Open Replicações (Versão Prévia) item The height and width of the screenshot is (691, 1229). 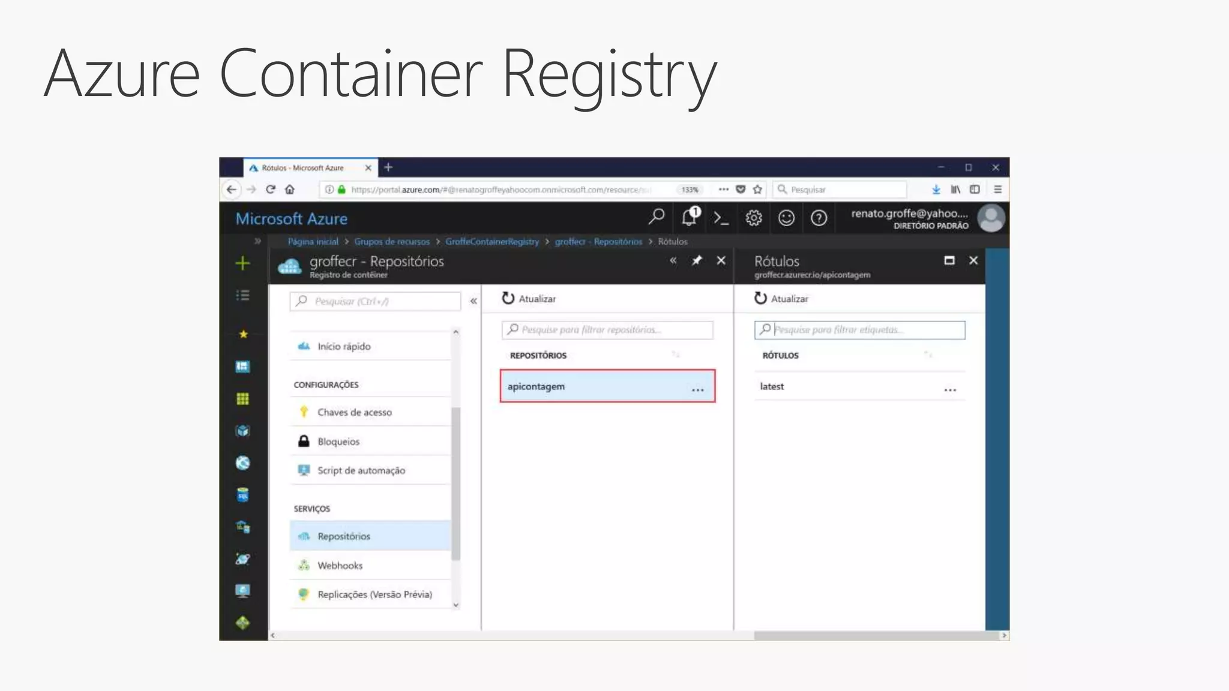(x=370, y=594)
